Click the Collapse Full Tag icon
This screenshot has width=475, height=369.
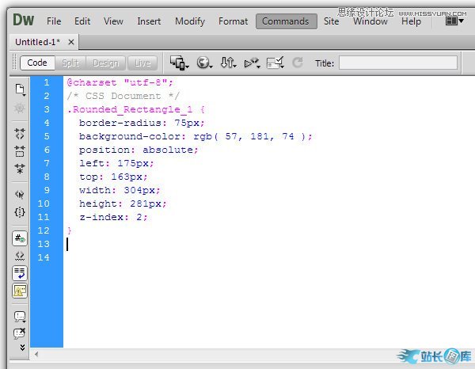click(x=20, y=134)
